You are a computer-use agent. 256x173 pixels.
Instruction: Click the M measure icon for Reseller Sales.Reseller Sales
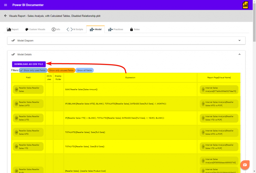pyautogui.click(x=16, y=89)
